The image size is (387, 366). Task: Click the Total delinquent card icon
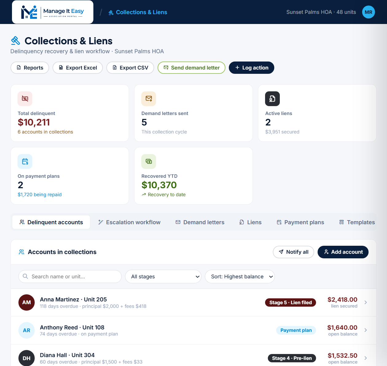click(25, 99)
